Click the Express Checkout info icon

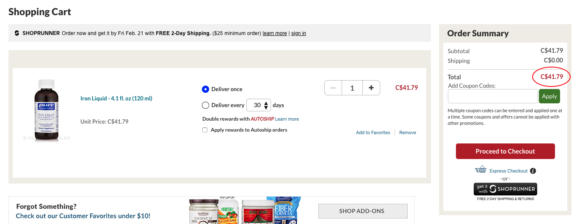[x=533, y=171]
